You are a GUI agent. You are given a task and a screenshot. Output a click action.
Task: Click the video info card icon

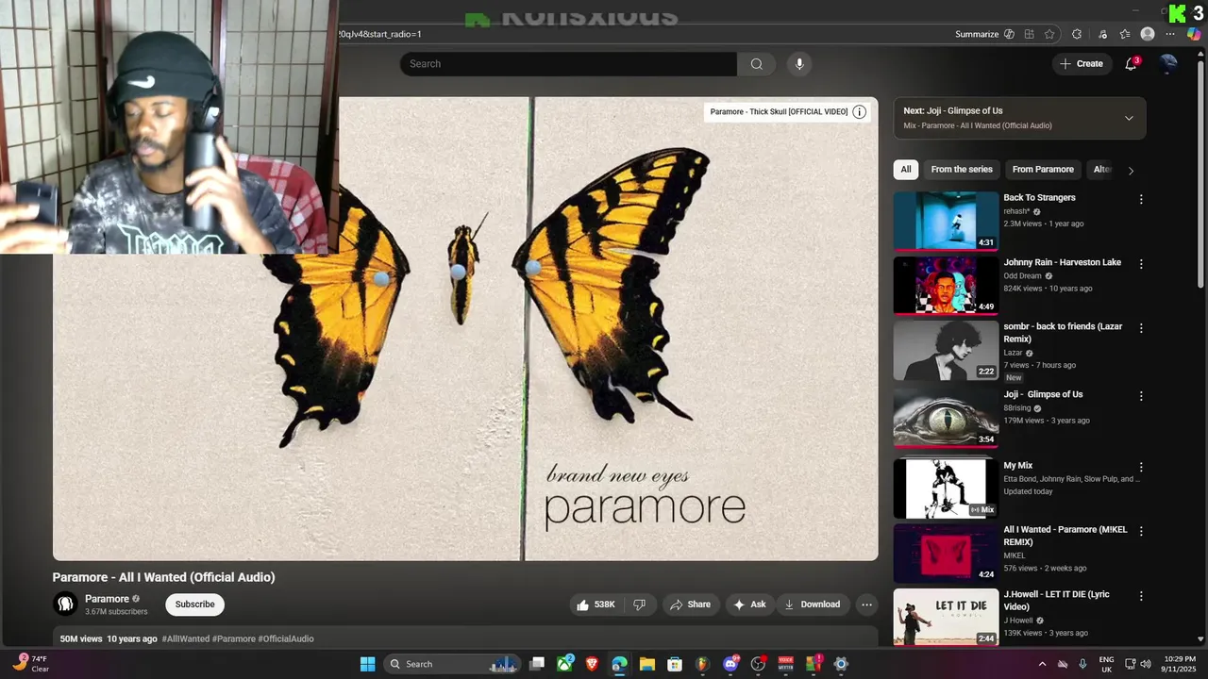pyautogui.click(x=860, y=111)
